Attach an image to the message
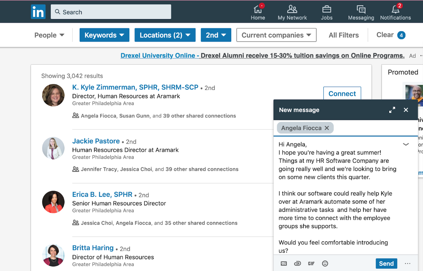Image resolution: width=423 pixels, height=271 pixels. (284, 264)
